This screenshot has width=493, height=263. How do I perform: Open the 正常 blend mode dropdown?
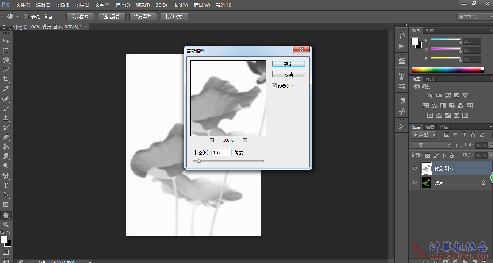point(431,145)
